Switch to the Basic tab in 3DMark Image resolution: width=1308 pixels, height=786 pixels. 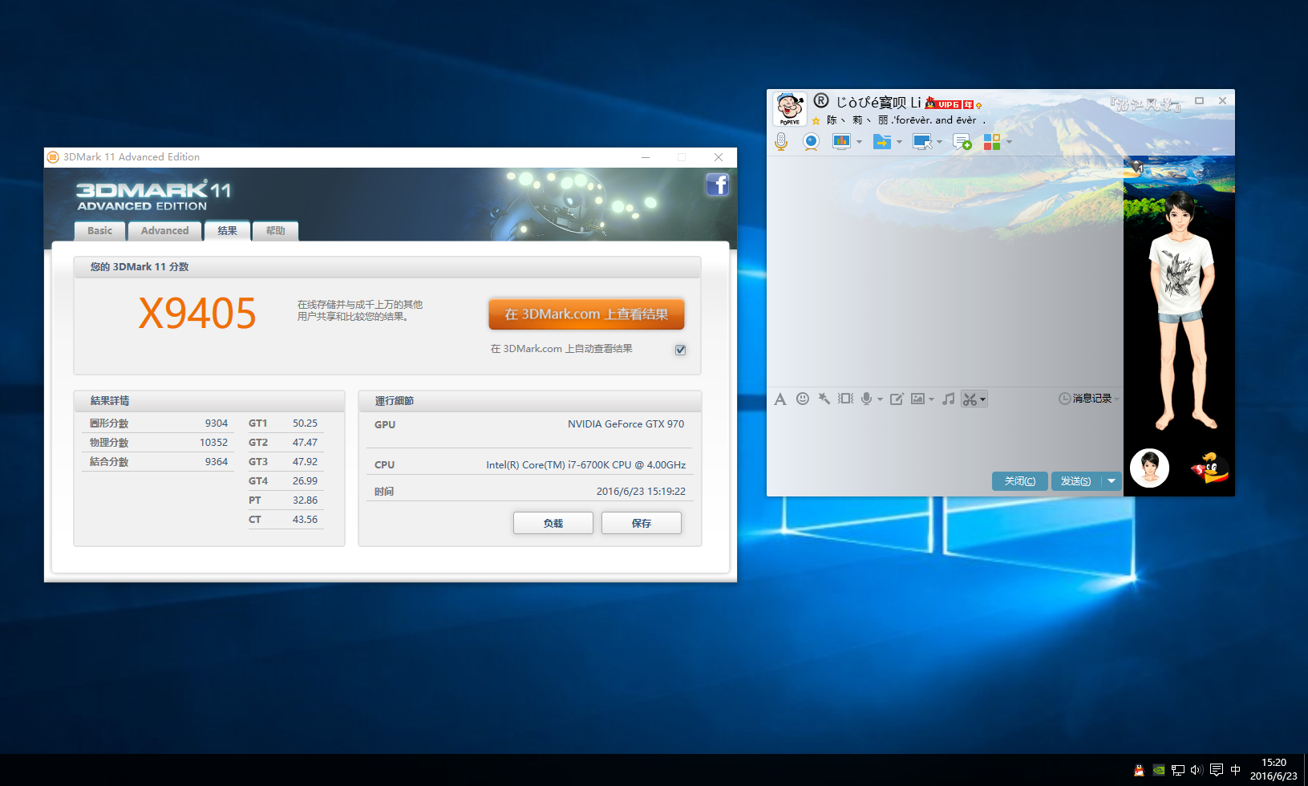pos(100,231)
